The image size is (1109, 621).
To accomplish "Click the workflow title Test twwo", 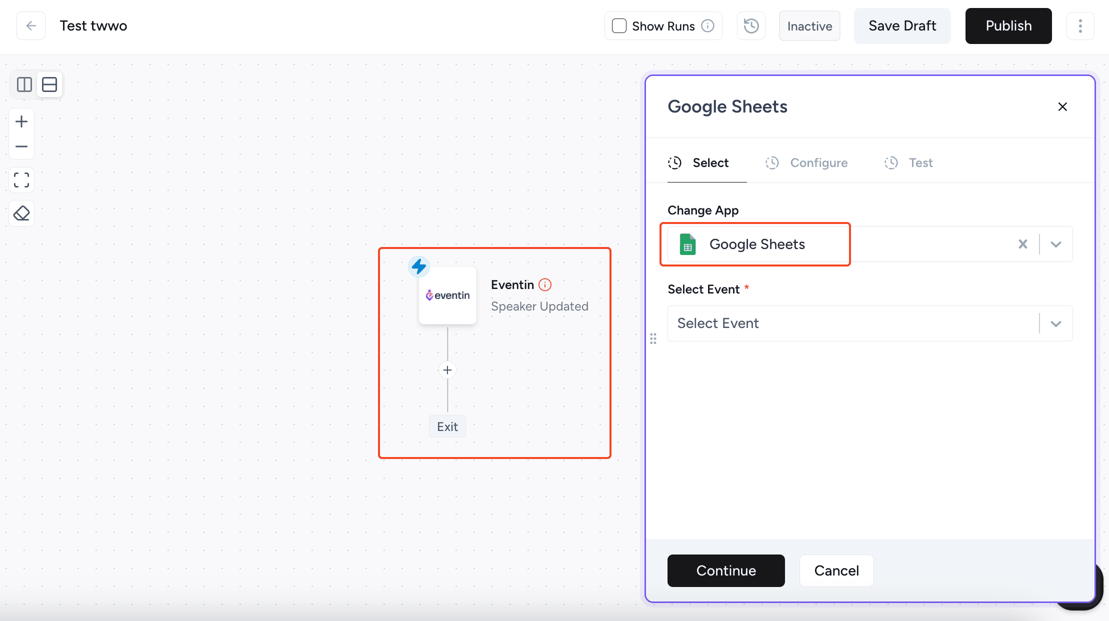I will coord(93,26).
